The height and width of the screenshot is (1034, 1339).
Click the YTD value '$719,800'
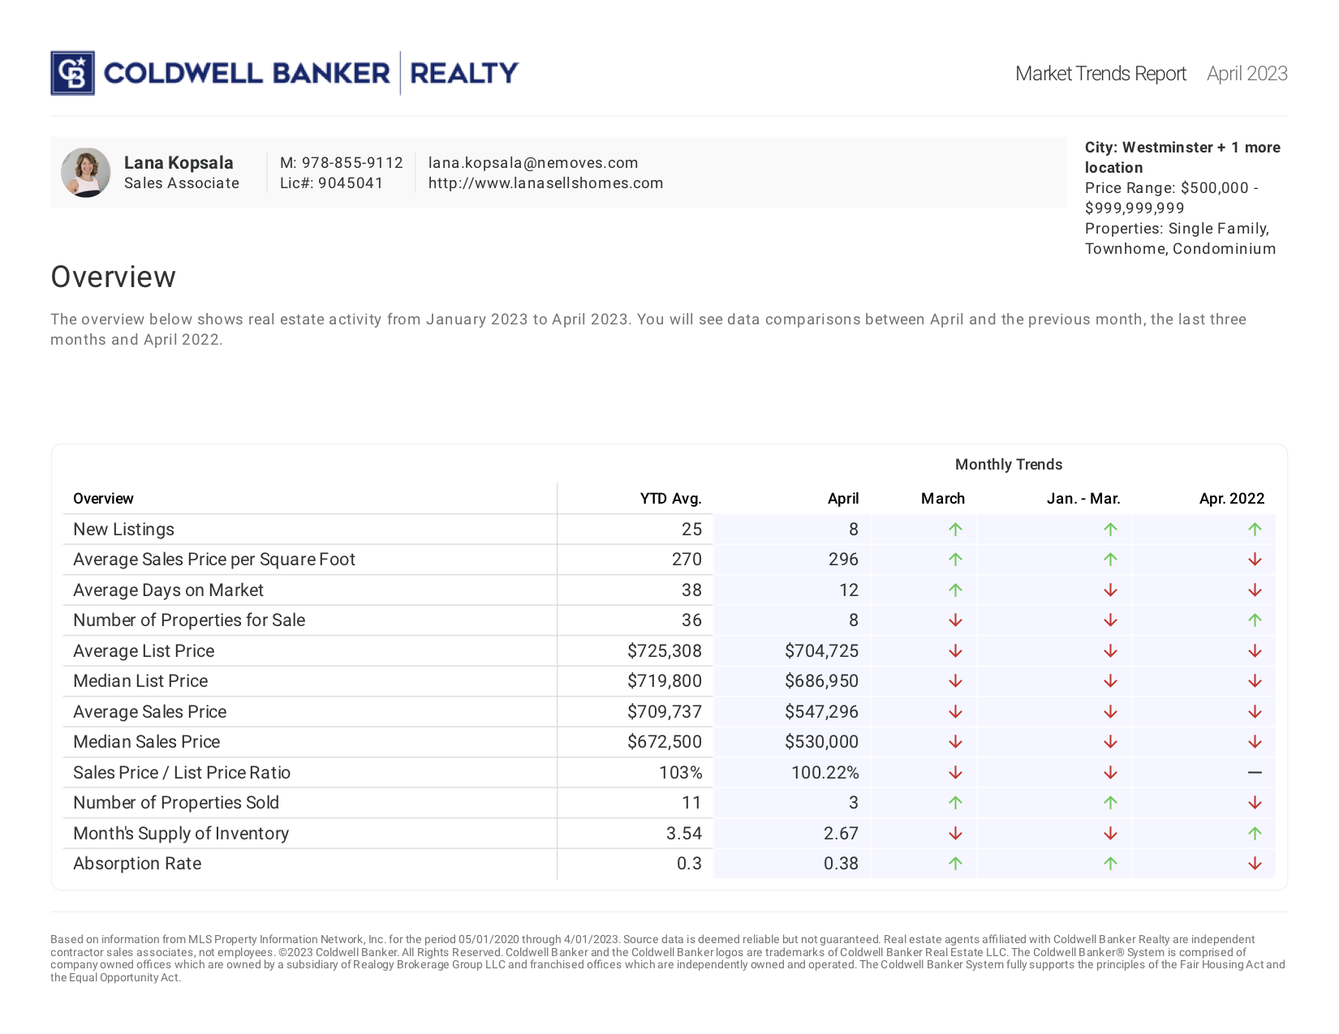point(665,681)
